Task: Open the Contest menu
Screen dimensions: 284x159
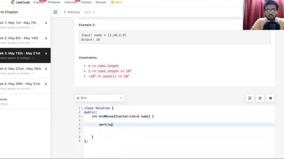Action: coord(86,2)
